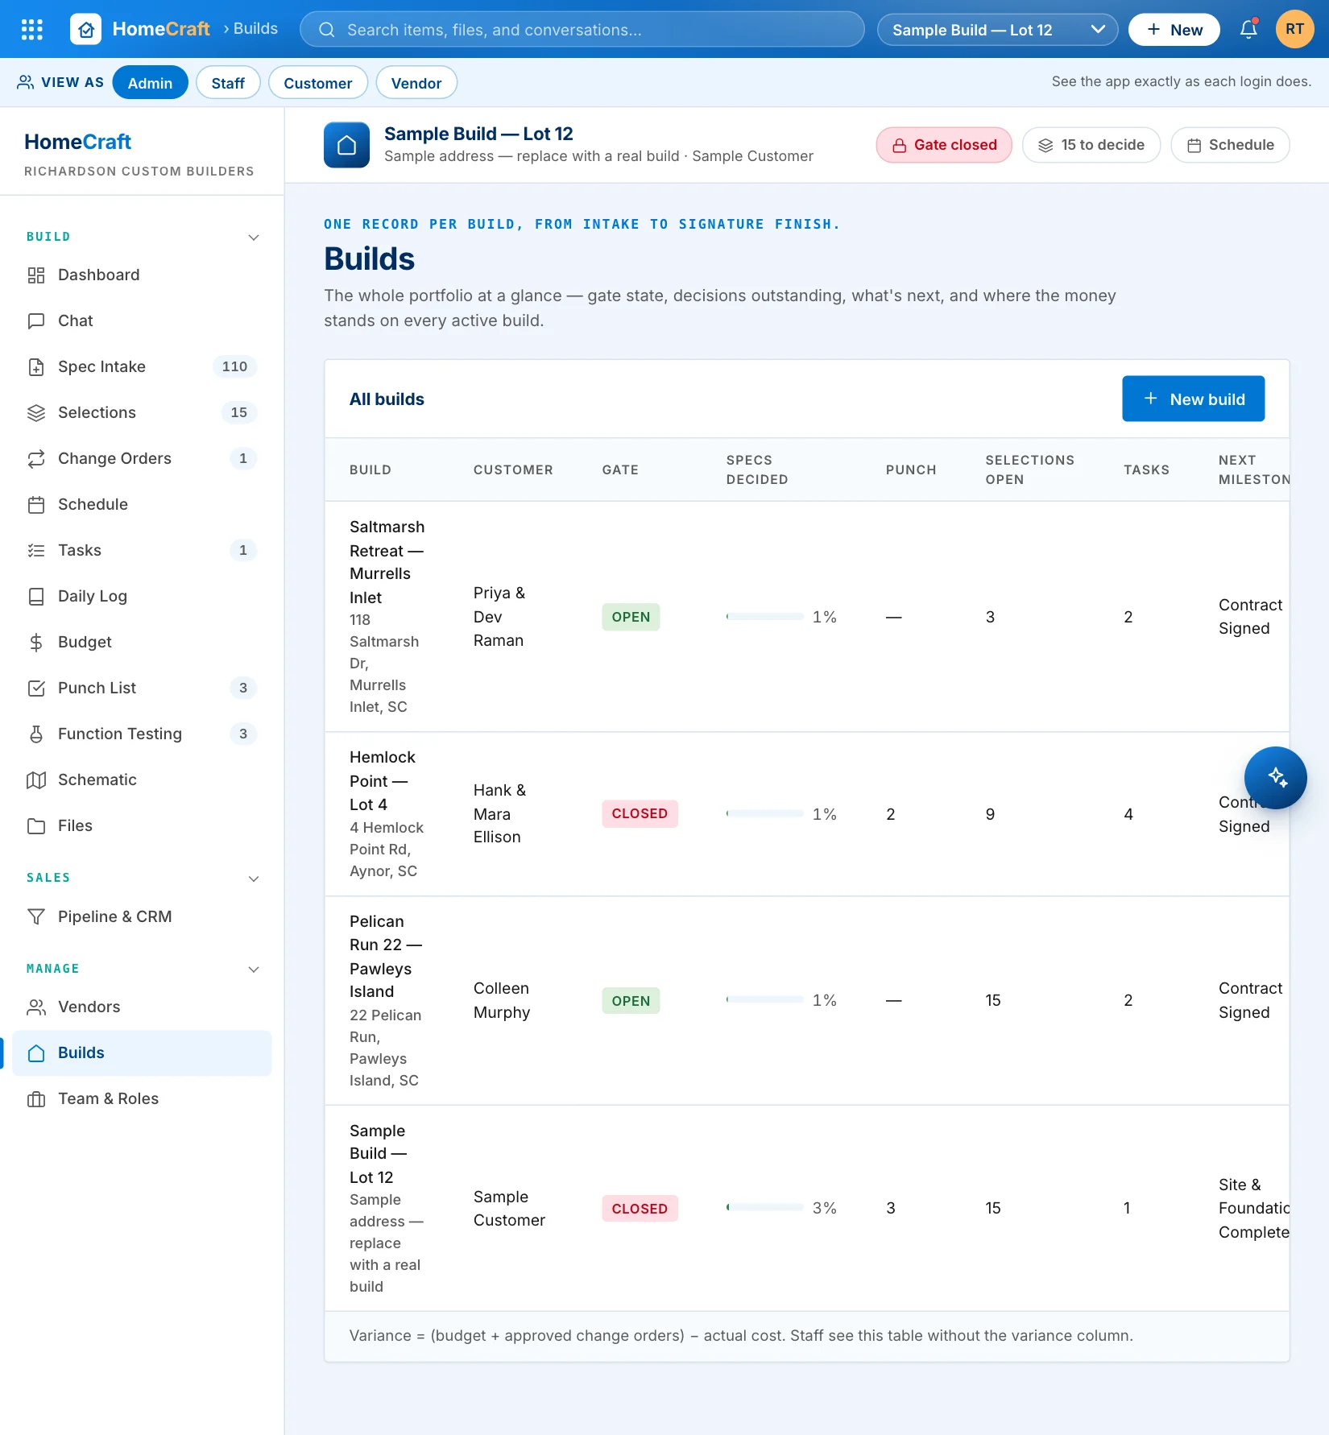Image resolution: width=1329 pixels, height=1435 pixels.
Task: Switch view to Admin role
Action: [150, 83]
